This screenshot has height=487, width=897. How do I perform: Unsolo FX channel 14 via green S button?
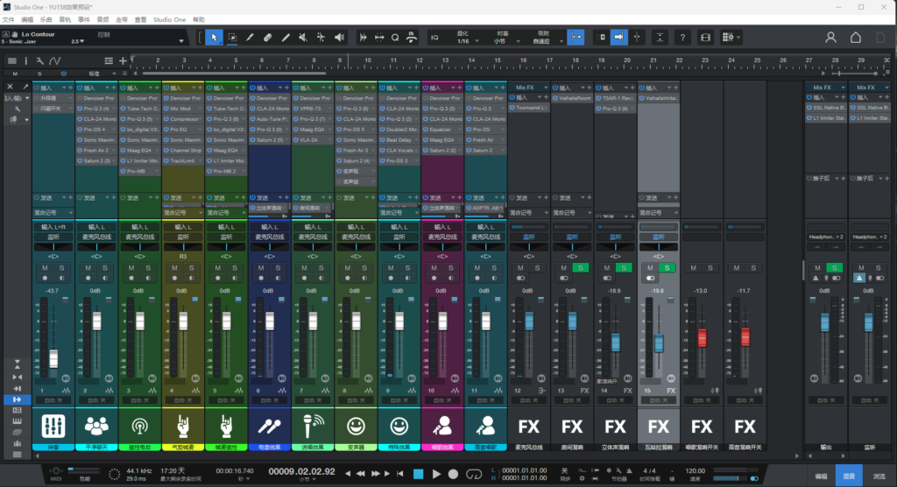624,267
